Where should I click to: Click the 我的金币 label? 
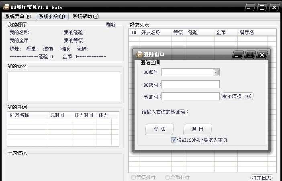20,41
